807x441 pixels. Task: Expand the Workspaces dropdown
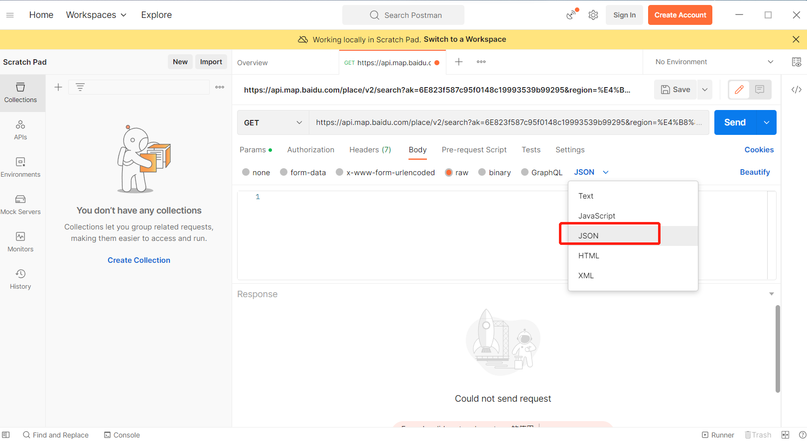(x=96, y=15)
